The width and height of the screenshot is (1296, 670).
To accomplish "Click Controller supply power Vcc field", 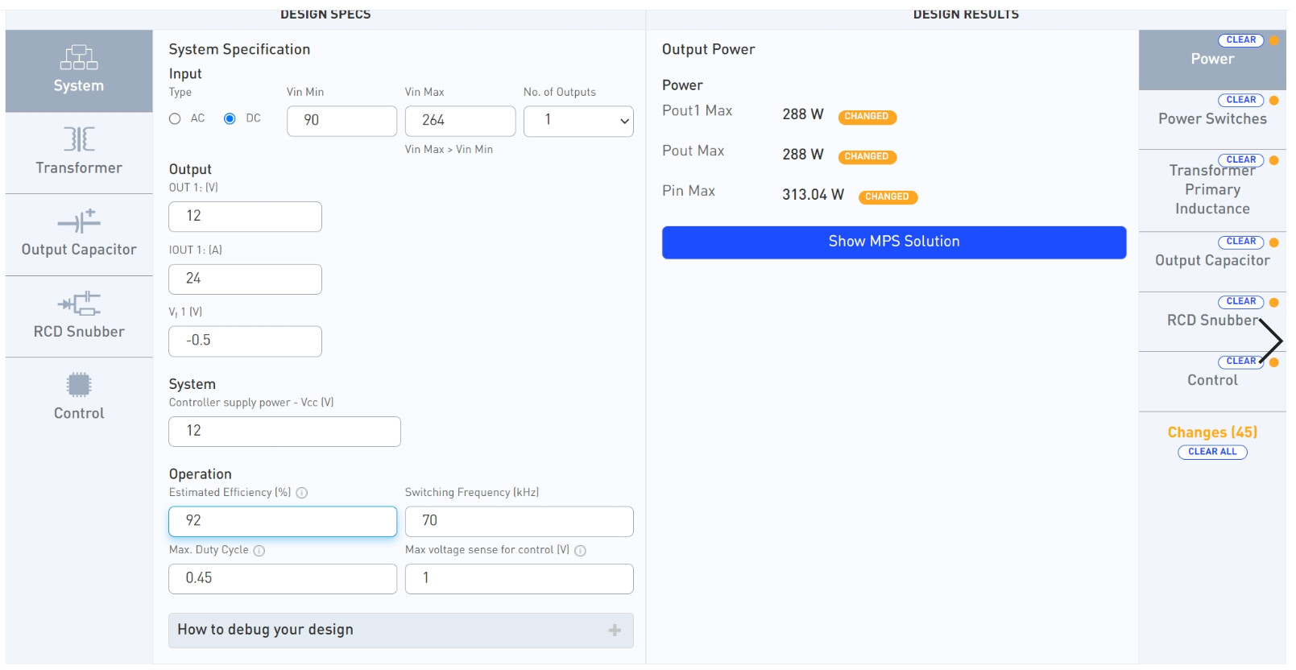I will coord(284,432).
